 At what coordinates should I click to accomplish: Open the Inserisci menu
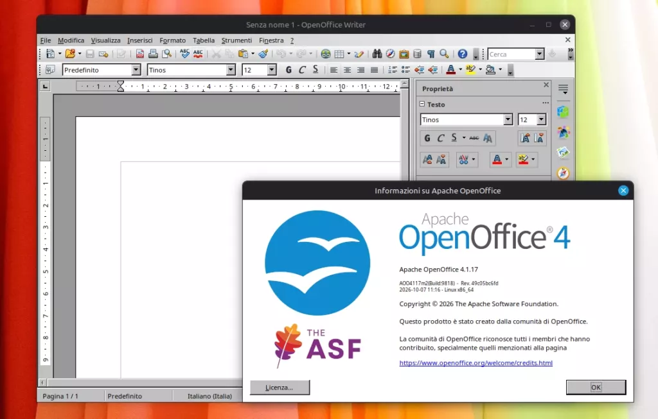[139, 40]
